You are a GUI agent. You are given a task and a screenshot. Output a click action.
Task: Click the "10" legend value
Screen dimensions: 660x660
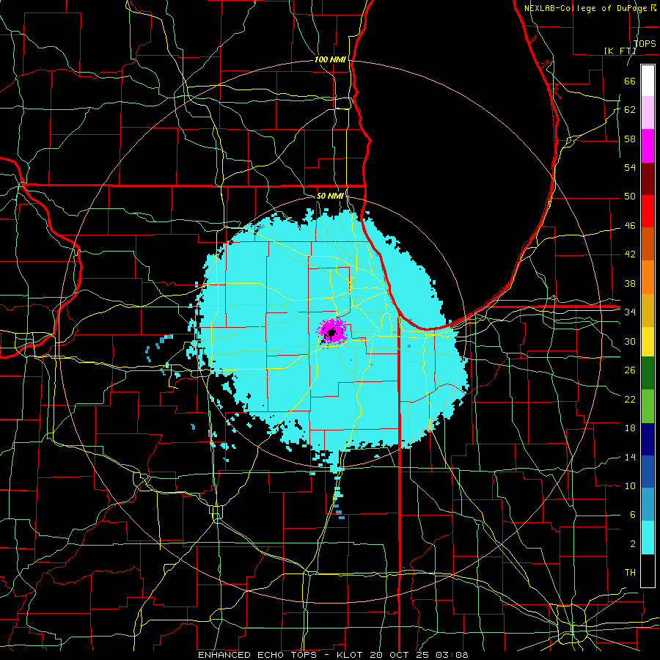click(630, 486)
